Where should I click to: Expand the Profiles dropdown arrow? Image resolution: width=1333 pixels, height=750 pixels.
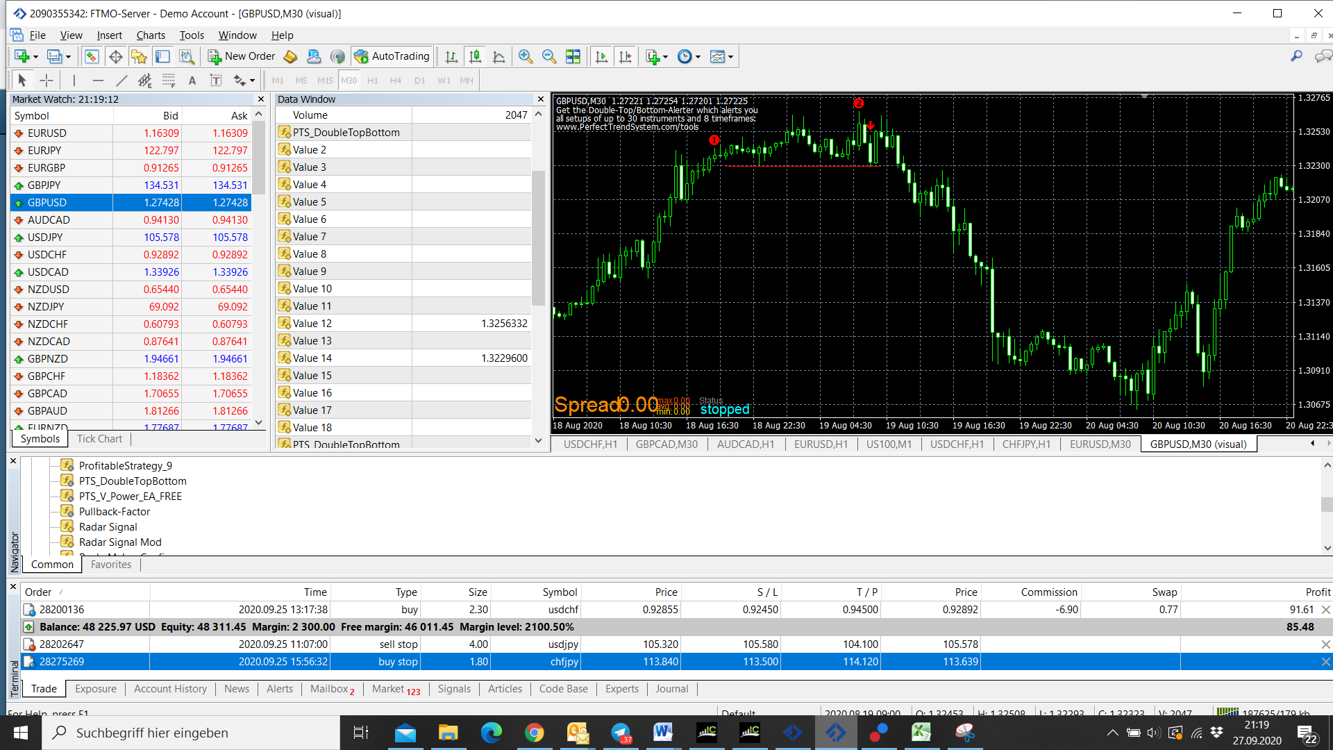point(68,57)
